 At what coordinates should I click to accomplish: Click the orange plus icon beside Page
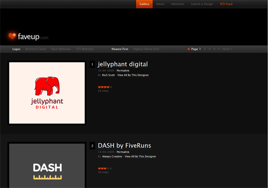click(x=189, y=49)
